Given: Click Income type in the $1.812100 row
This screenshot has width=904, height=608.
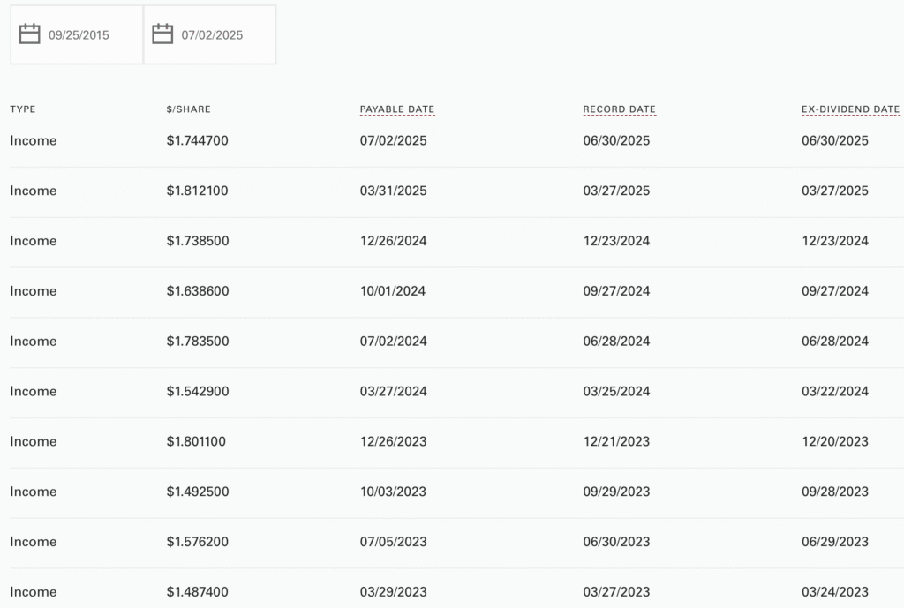Looking at the screenshot, I should pos(34,191).
